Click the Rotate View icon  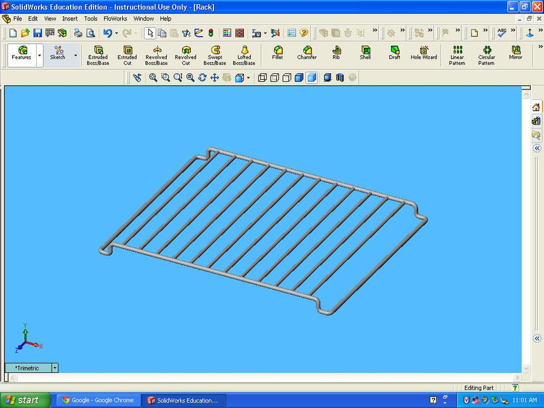point(202,77)
